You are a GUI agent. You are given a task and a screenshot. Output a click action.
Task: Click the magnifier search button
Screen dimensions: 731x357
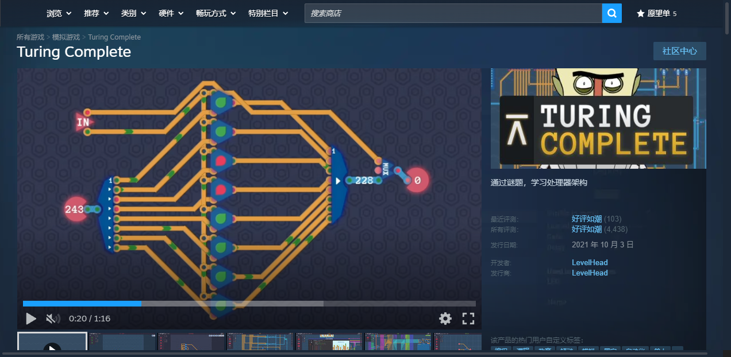click(611, 13)
